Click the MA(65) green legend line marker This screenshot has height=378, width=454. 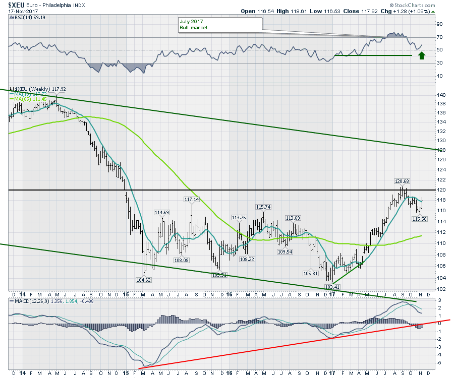click(x=11, y=99)
